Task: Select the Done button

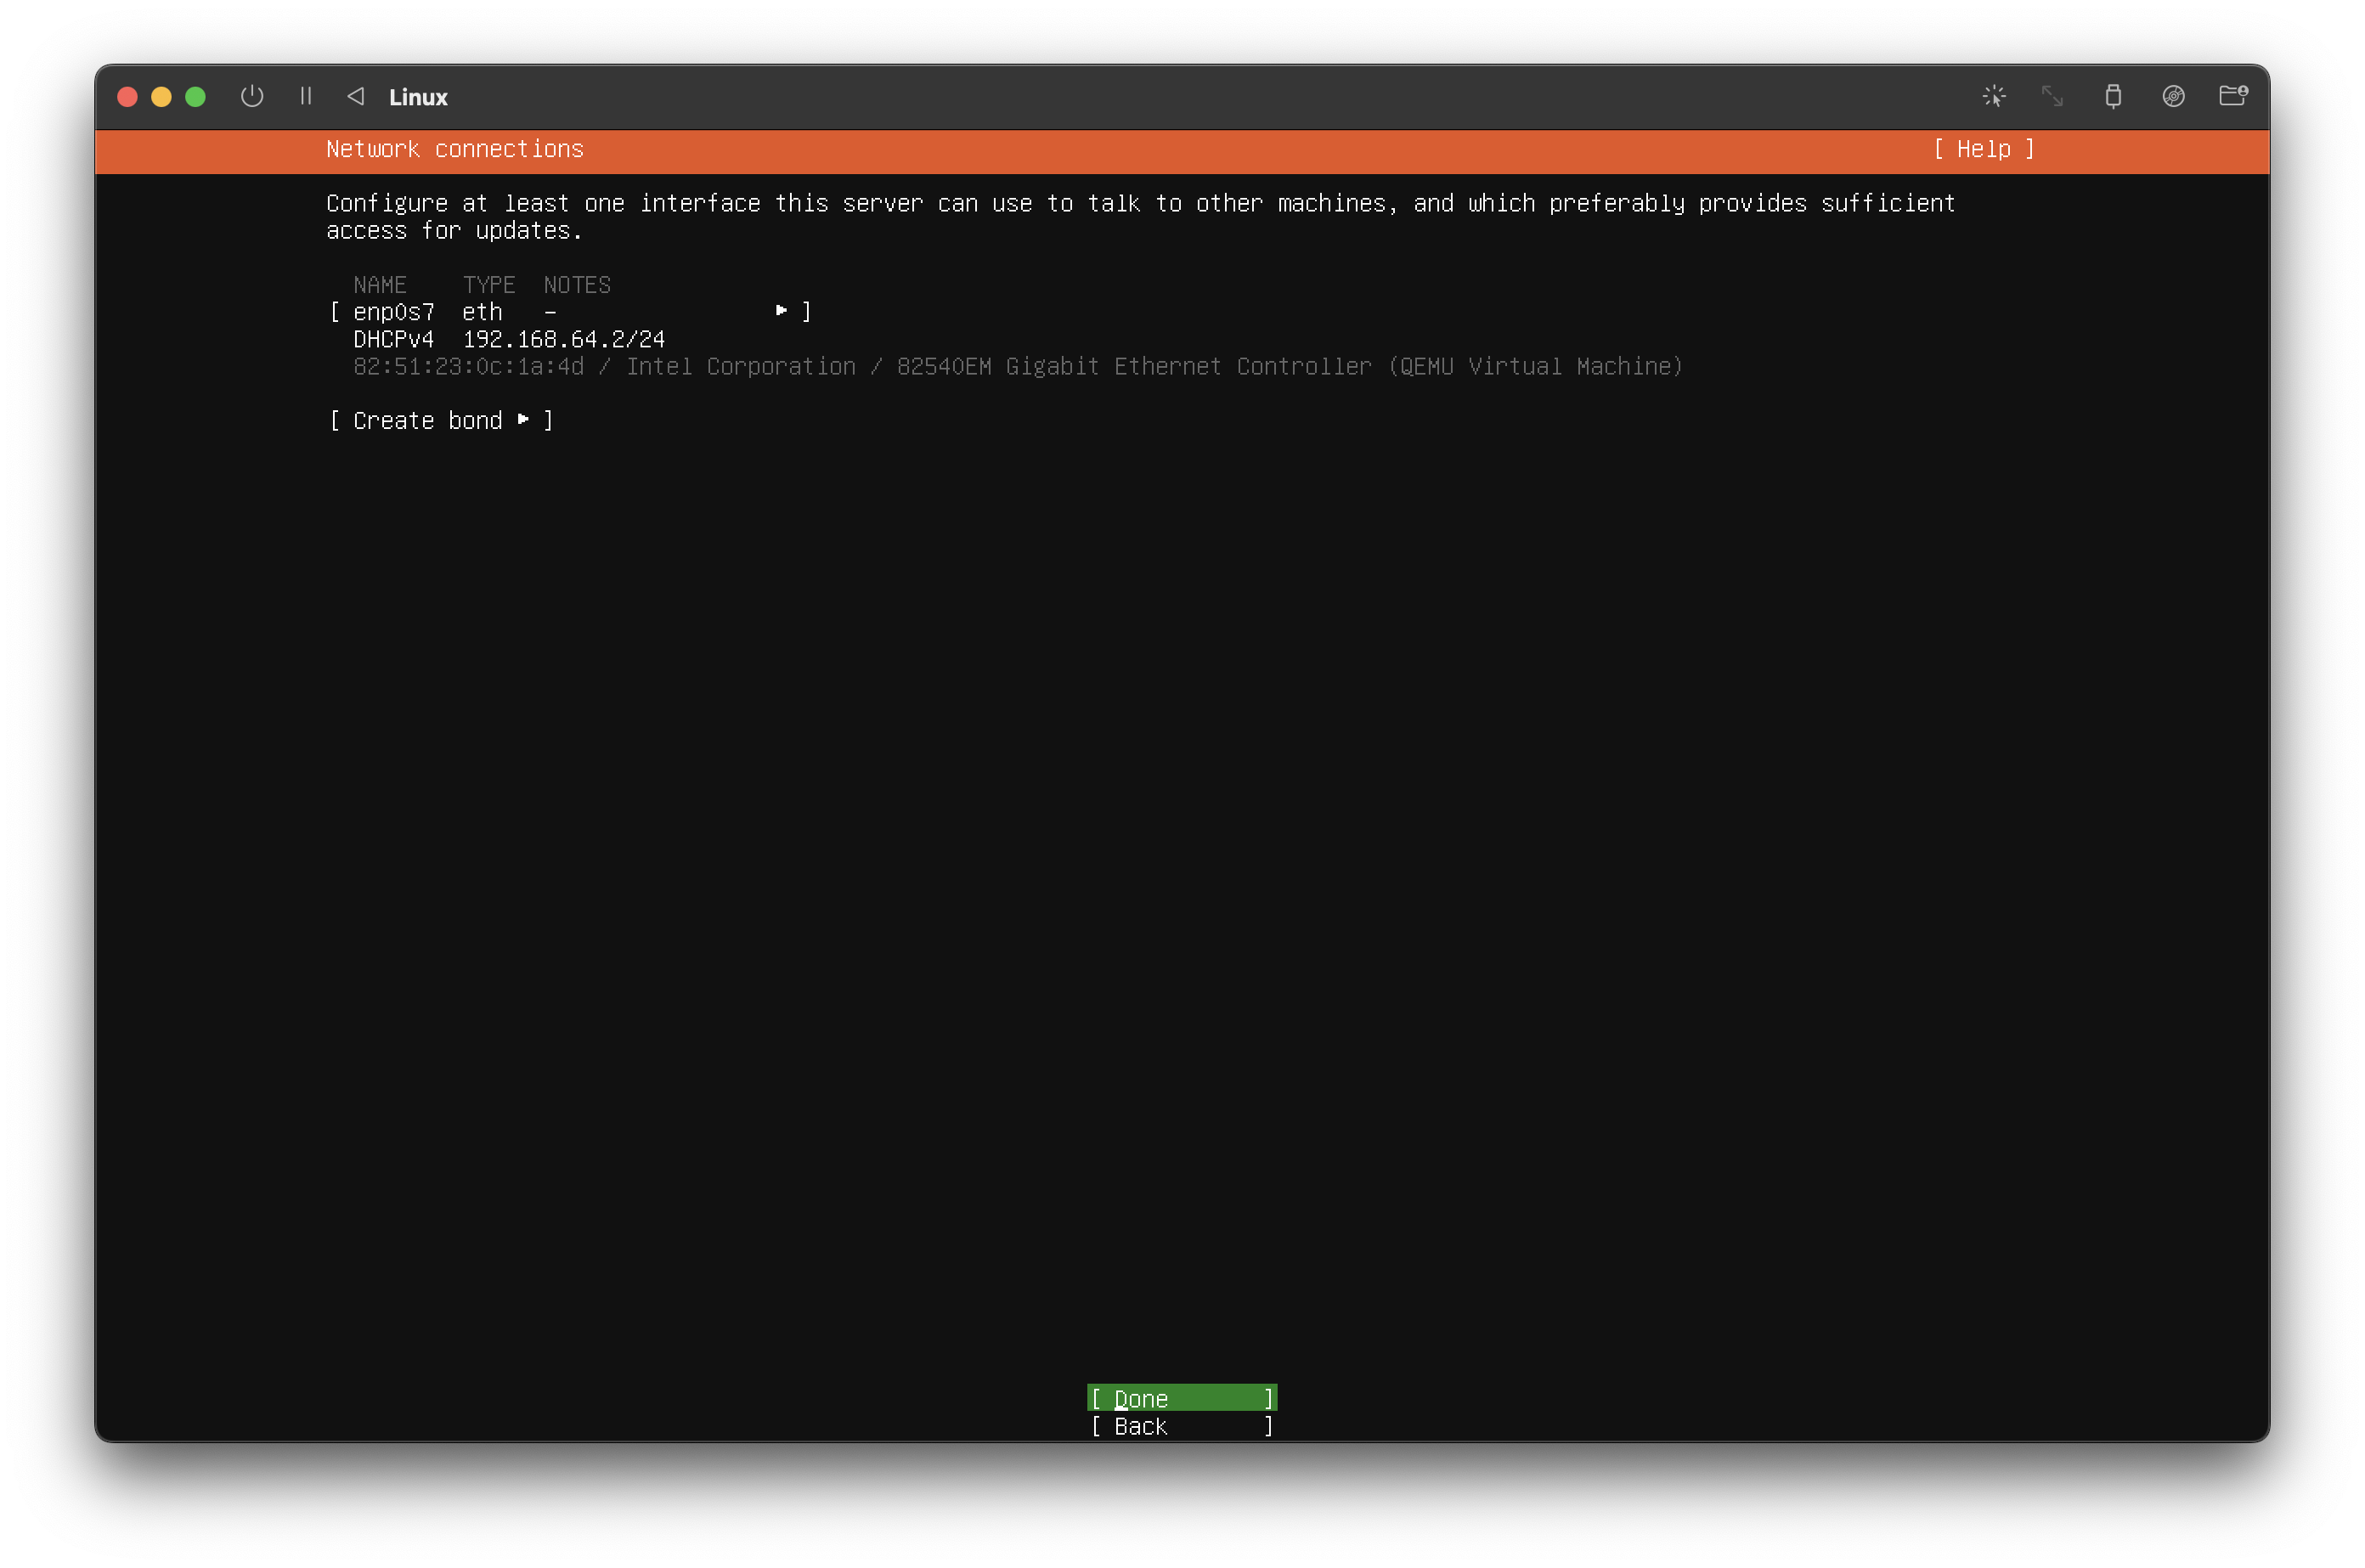Action: [x=1182, y=1398]
